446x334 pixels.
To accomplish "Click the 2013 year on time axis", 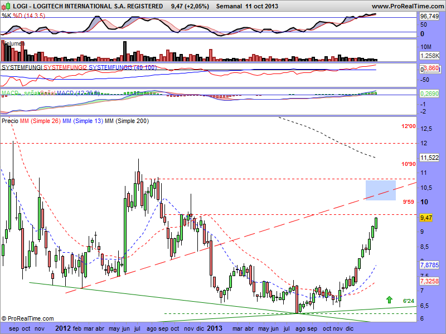I will click(215, 328).
